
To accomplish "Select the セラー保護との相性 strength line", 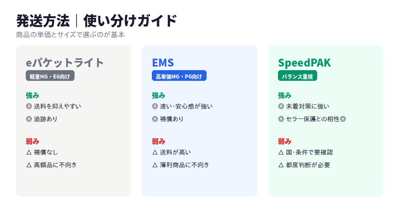I will point(312,119).
